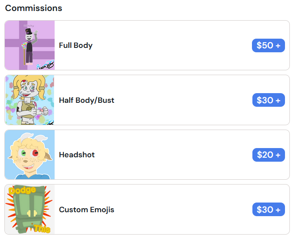Click the plus sign on the $50 button
296x239 pixels.
pos(278,46)
